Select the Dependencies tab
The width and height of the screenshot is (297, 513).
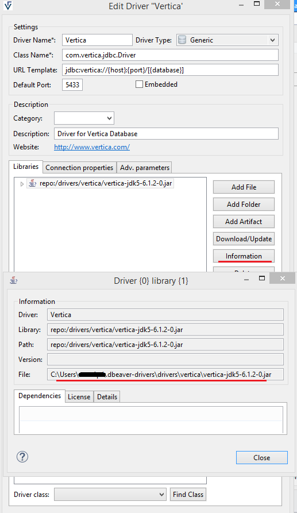tap(40, 396)
